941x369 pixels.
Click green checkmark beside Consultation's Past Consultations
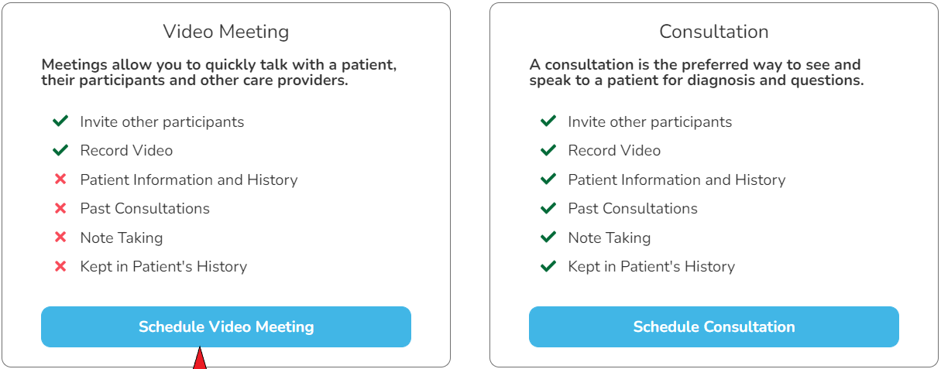(x=548, y=208)
